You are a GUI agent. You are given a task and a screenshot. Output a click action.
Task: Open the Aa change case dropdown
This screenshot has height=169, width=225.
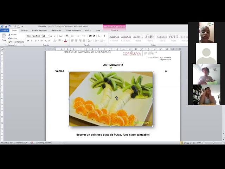coord(61,36)
